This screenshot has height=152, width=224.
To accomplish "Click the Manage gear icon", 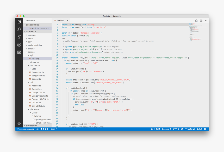I will [19, 123].
